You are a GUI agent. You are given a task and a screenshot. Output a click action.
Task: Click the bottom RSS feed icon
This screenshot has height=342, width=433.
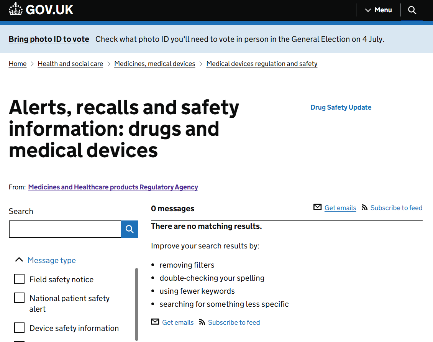[x=202, y=322]
